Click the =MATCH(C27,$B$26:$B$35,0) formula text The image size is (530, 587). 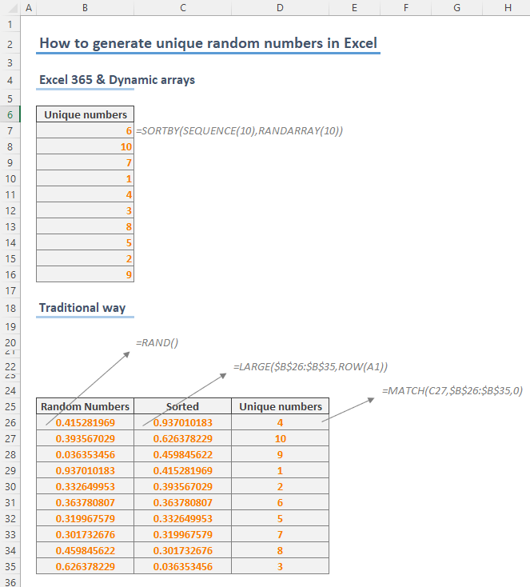click(x=452, y=391)
